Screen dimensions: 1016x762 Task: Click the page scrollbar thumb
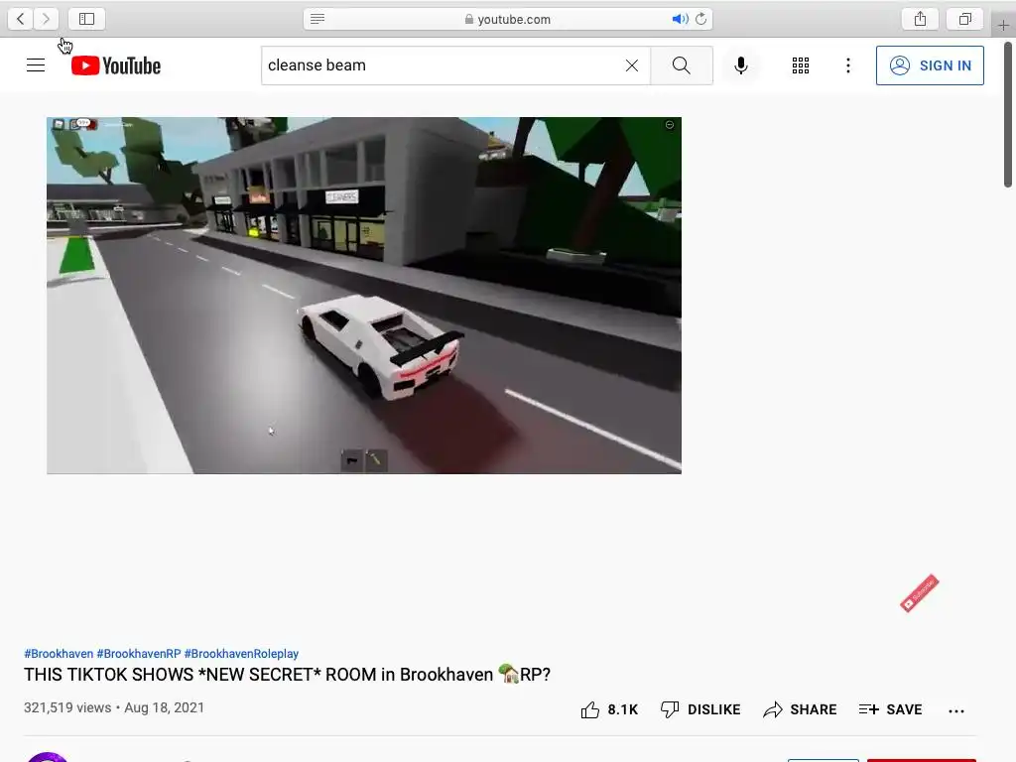1008,115
